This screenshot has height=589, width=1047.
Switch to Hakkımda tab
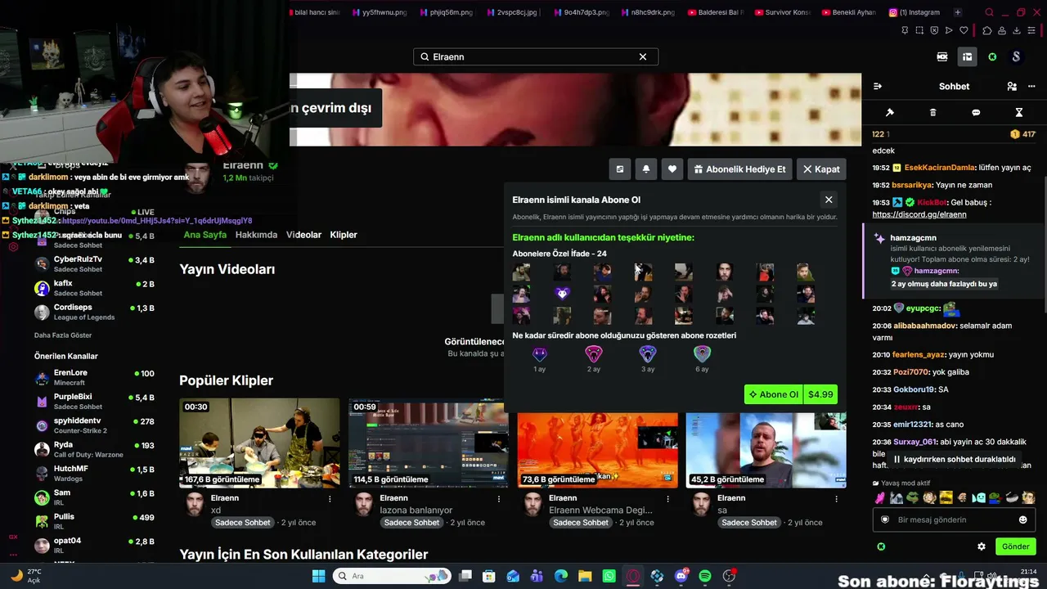[256, 235]
